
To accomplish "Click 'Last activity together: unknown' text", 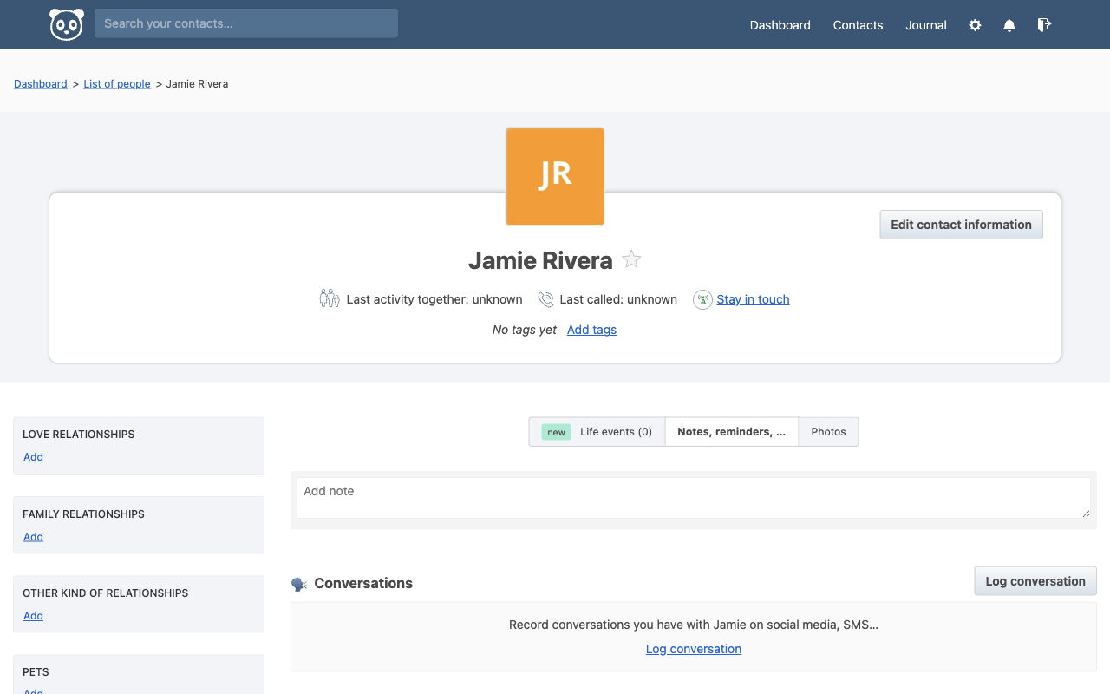I will coord(434,299).
